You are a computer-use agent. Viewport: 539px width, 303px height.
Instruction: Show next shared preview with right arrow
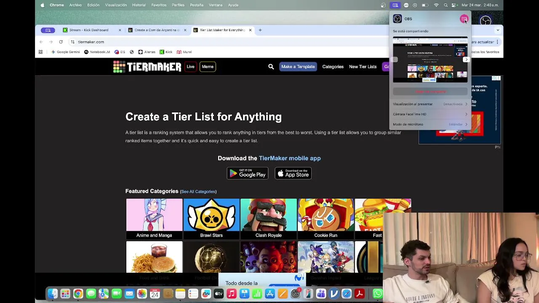[x=466, y=59]
